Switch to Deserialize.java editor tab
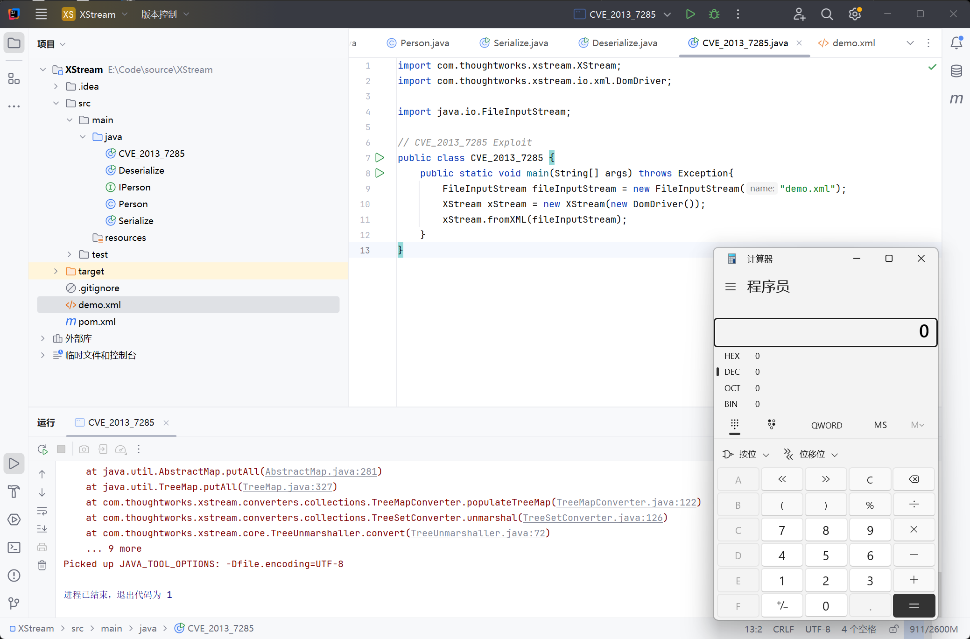Screen dimensions: 970x639 pos(618,43)
